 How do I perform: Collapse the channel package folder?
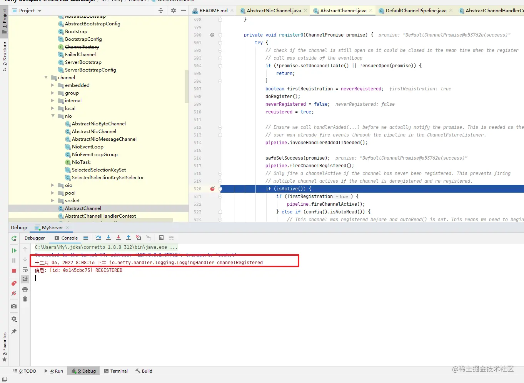(46, 78)
